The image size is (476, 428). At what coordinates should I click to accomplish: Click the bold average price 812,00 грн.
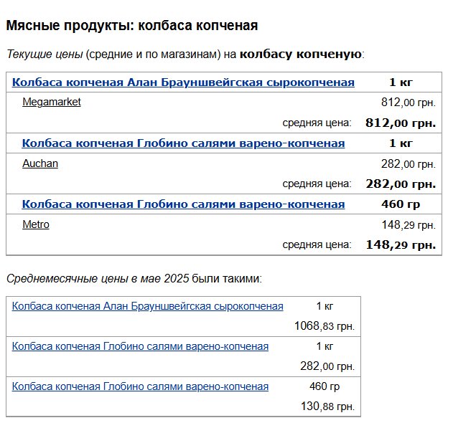(401, 123)
